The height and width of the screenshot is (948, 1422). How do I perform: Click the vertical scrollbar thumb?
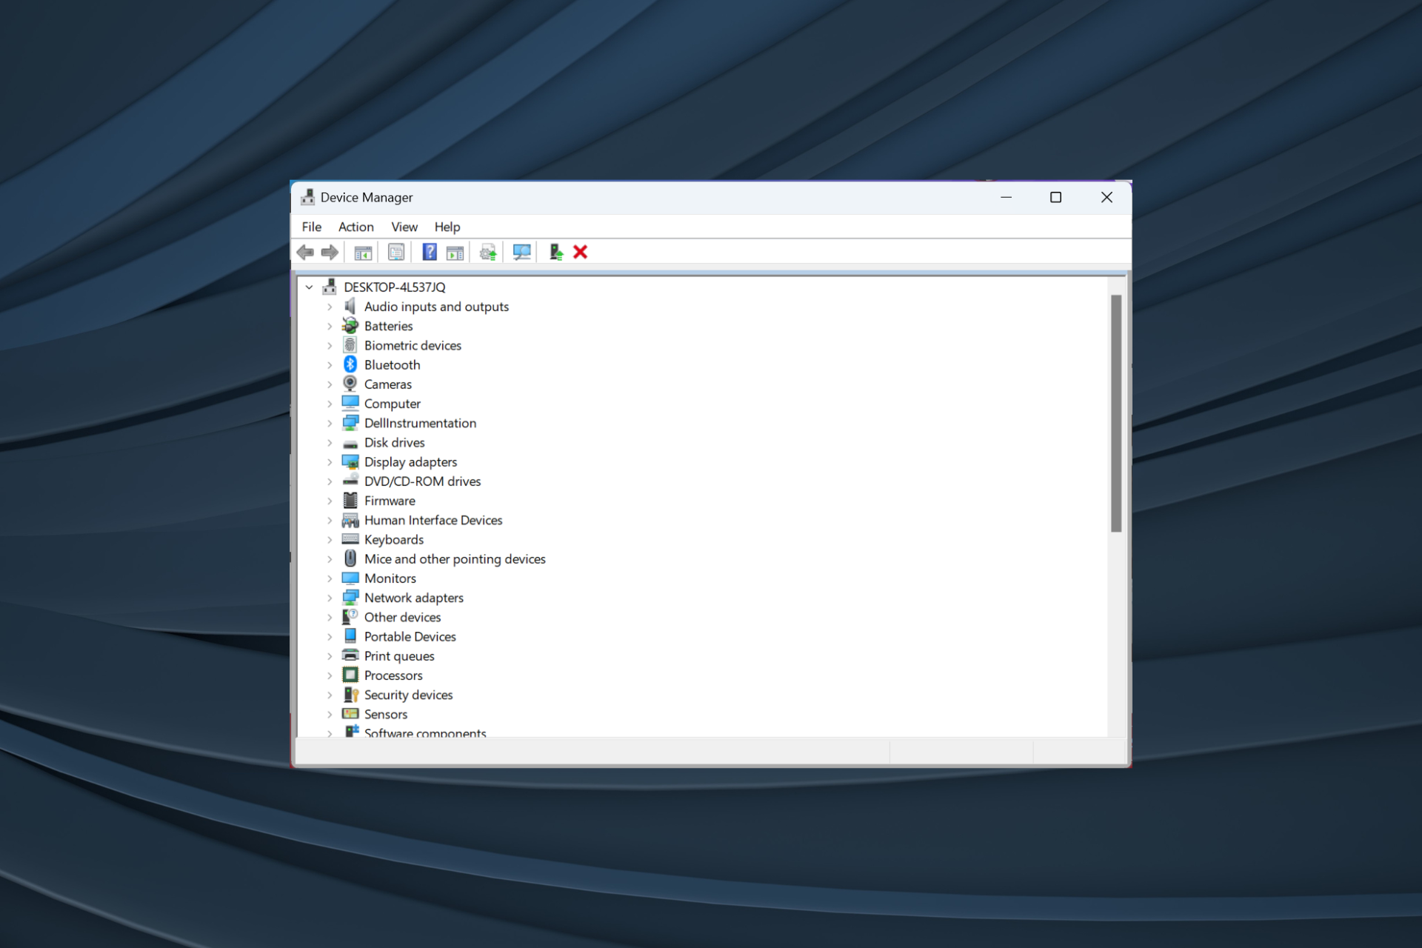coord(1116,413)
